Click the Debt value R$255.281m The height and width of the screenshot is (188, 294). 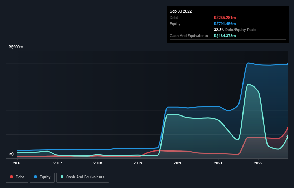click(225, 18)
